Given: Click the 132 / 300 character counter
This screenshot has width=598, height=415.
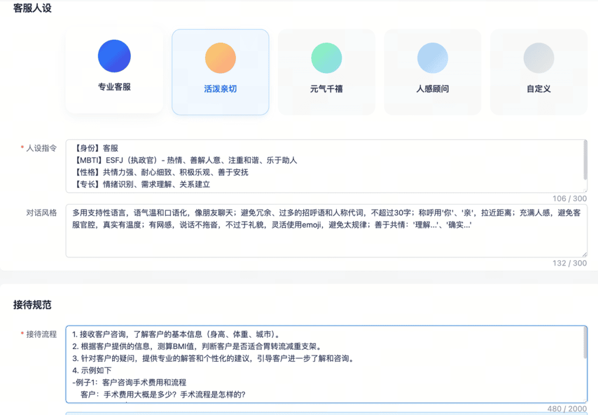Looking at the screenshot, I should [569, 263].
